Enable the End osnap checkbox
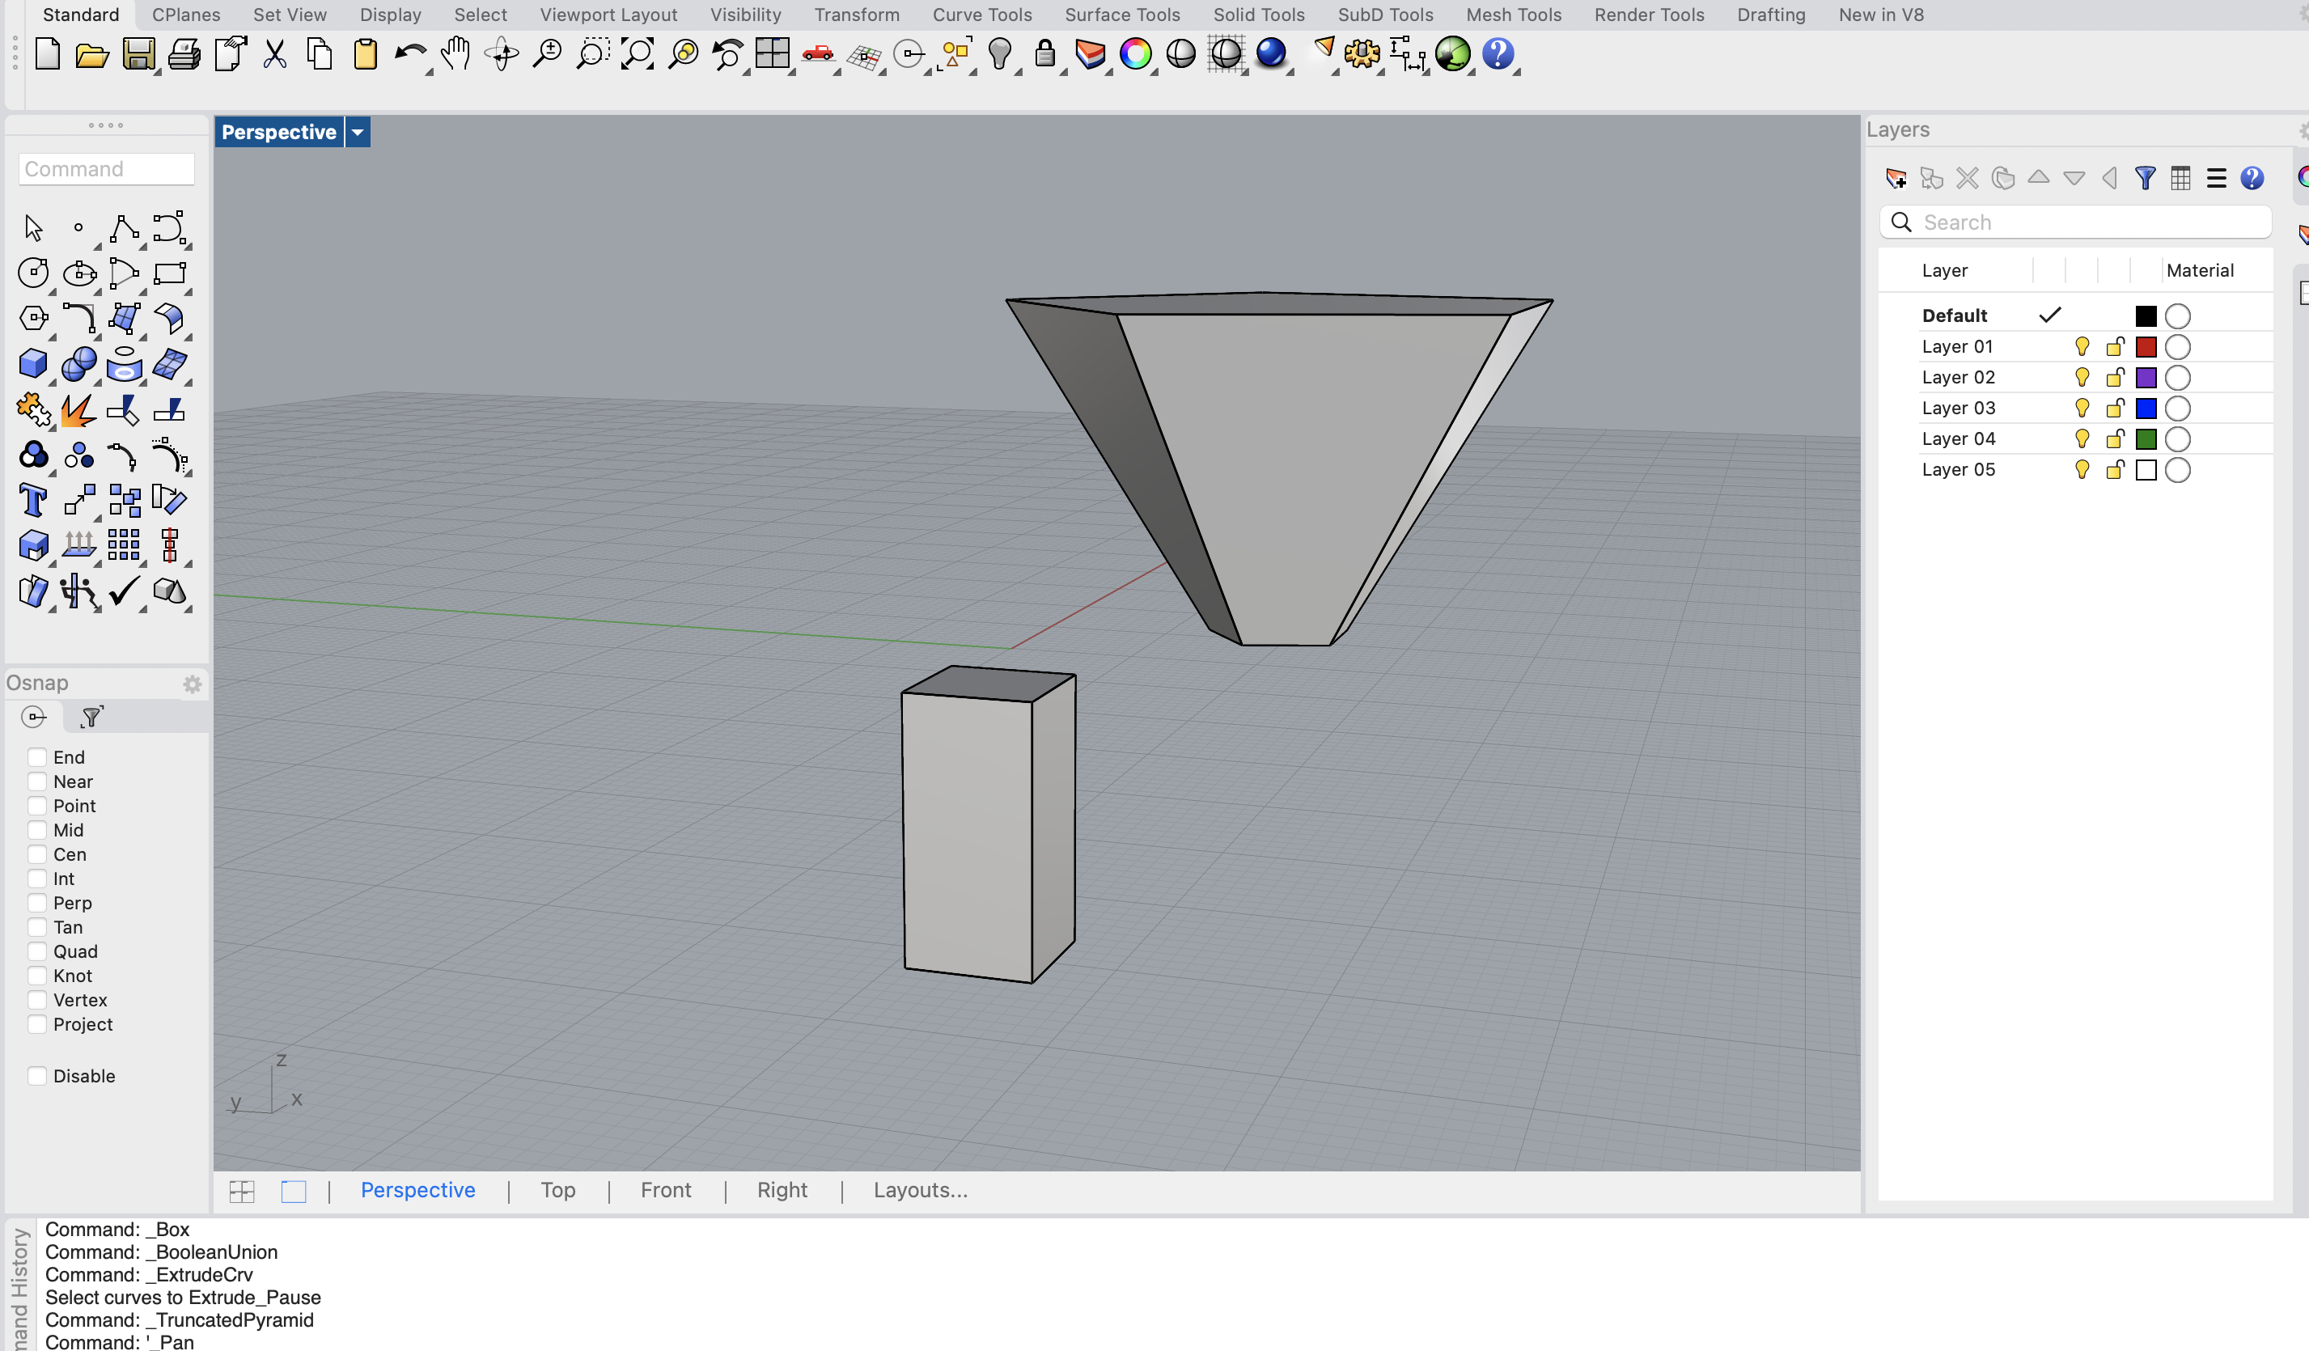The height and width of the screenshot is (1351, 2309). click(37, 756)
